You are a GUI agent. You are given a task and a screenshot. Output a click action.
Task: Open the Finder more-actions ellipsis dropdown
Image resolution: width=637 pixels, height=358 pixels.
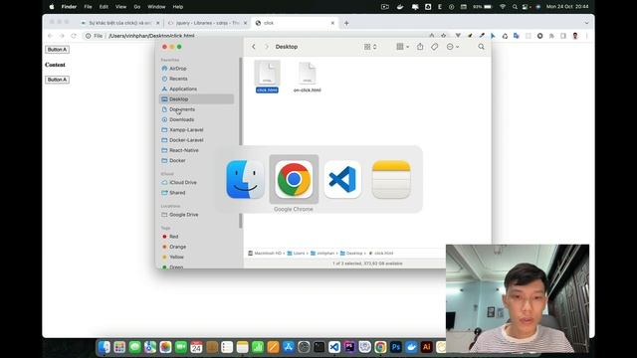click(453, 47)
